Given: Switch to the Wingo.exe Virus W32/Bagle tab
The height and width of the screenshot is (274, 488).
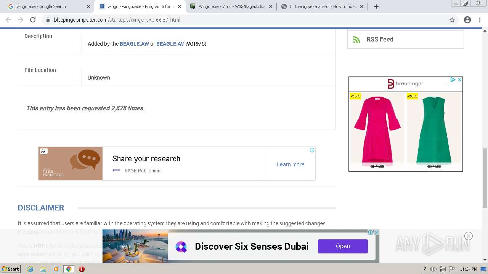Looking at the screenshot, I should click(x=231, y=6).
